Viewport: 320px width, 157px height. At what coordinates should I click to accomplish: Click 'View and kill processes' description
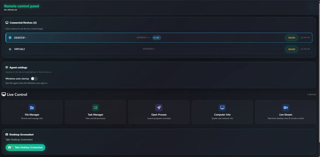coord(96,118)
